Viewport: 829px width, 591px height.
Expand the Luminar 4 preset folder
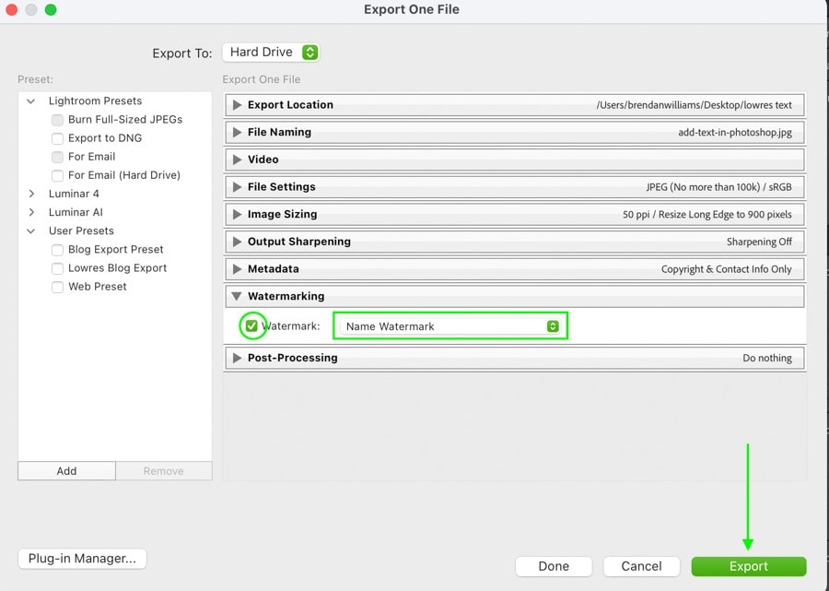[31, 194]
